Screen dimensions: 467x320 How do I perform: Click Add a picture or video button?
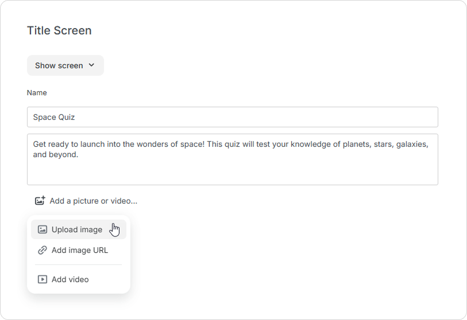pyautogui.click(x=86, y=201)
